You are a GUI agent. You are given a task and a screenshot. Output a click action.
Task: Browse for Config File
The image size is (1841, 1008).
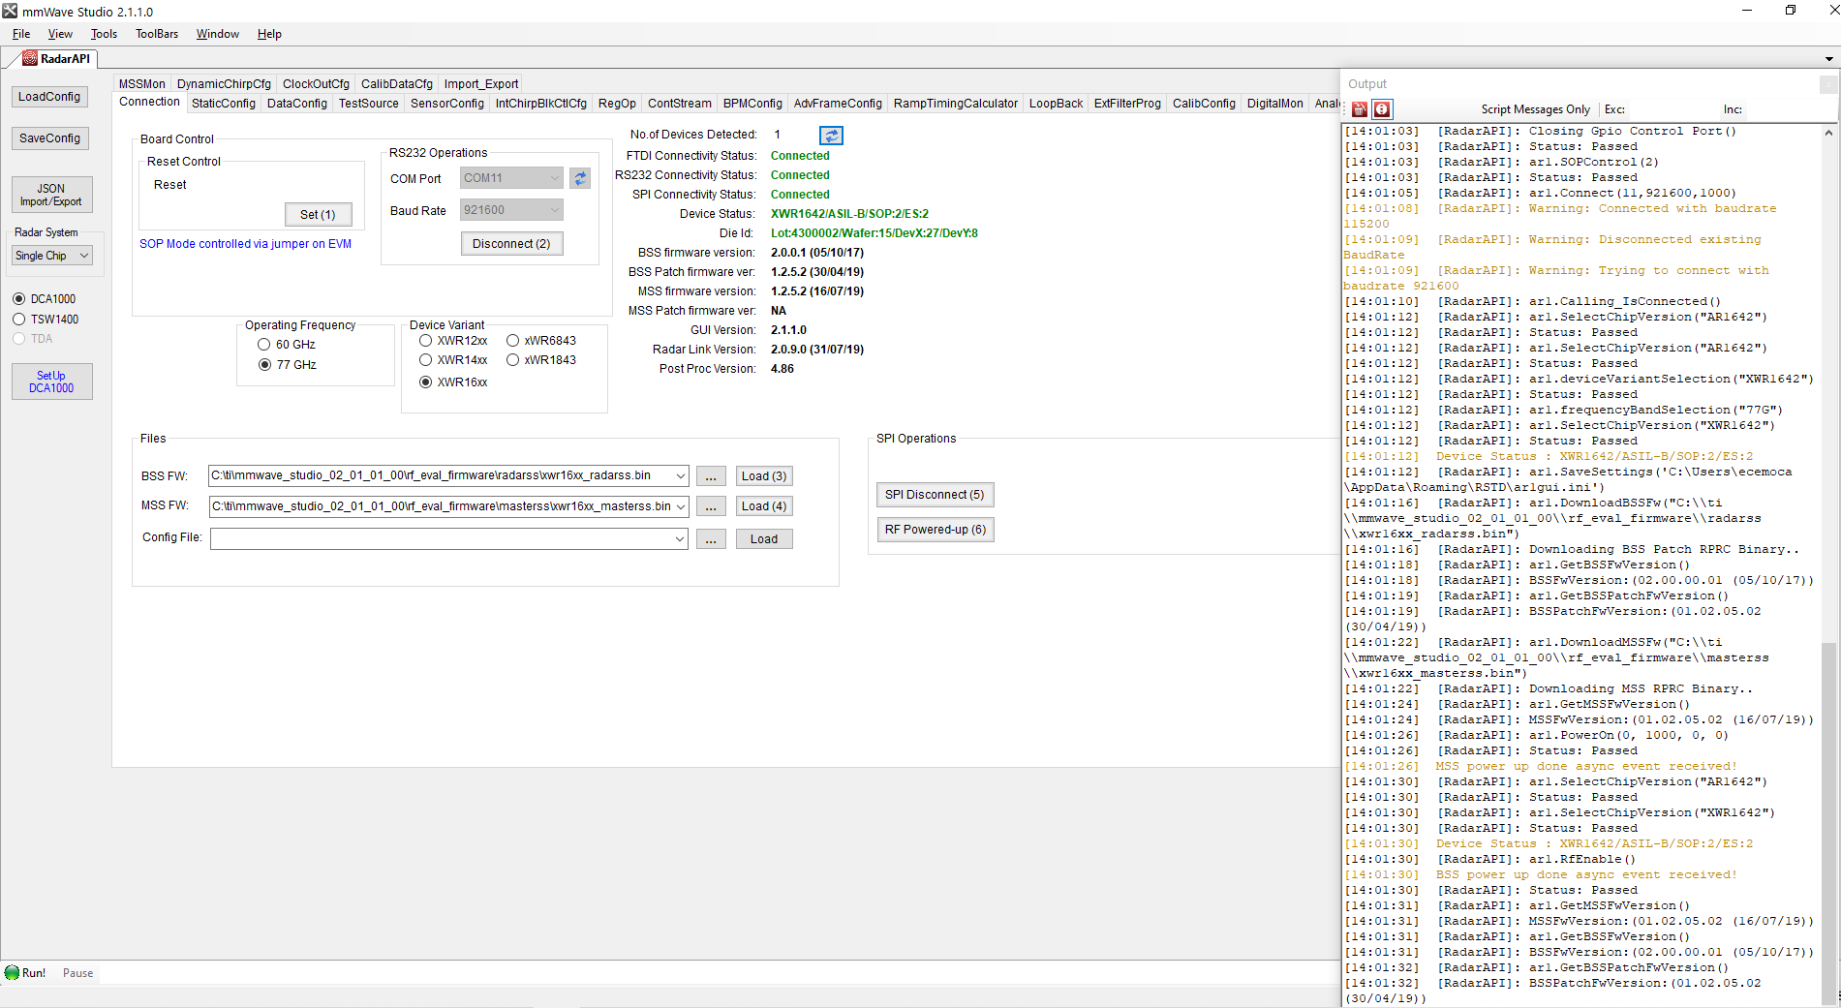(711, 539)
